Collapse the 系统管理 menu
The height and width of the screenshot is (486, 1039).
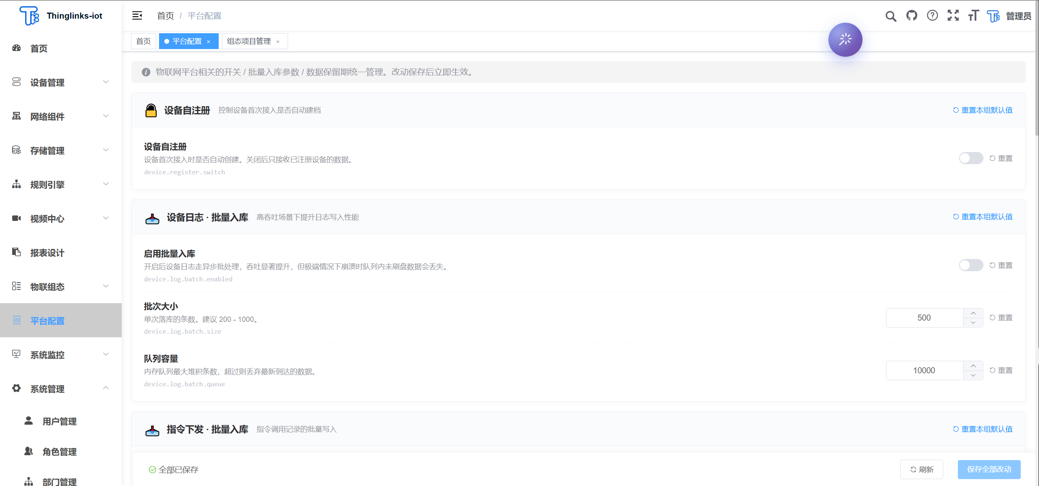[61, 389]
